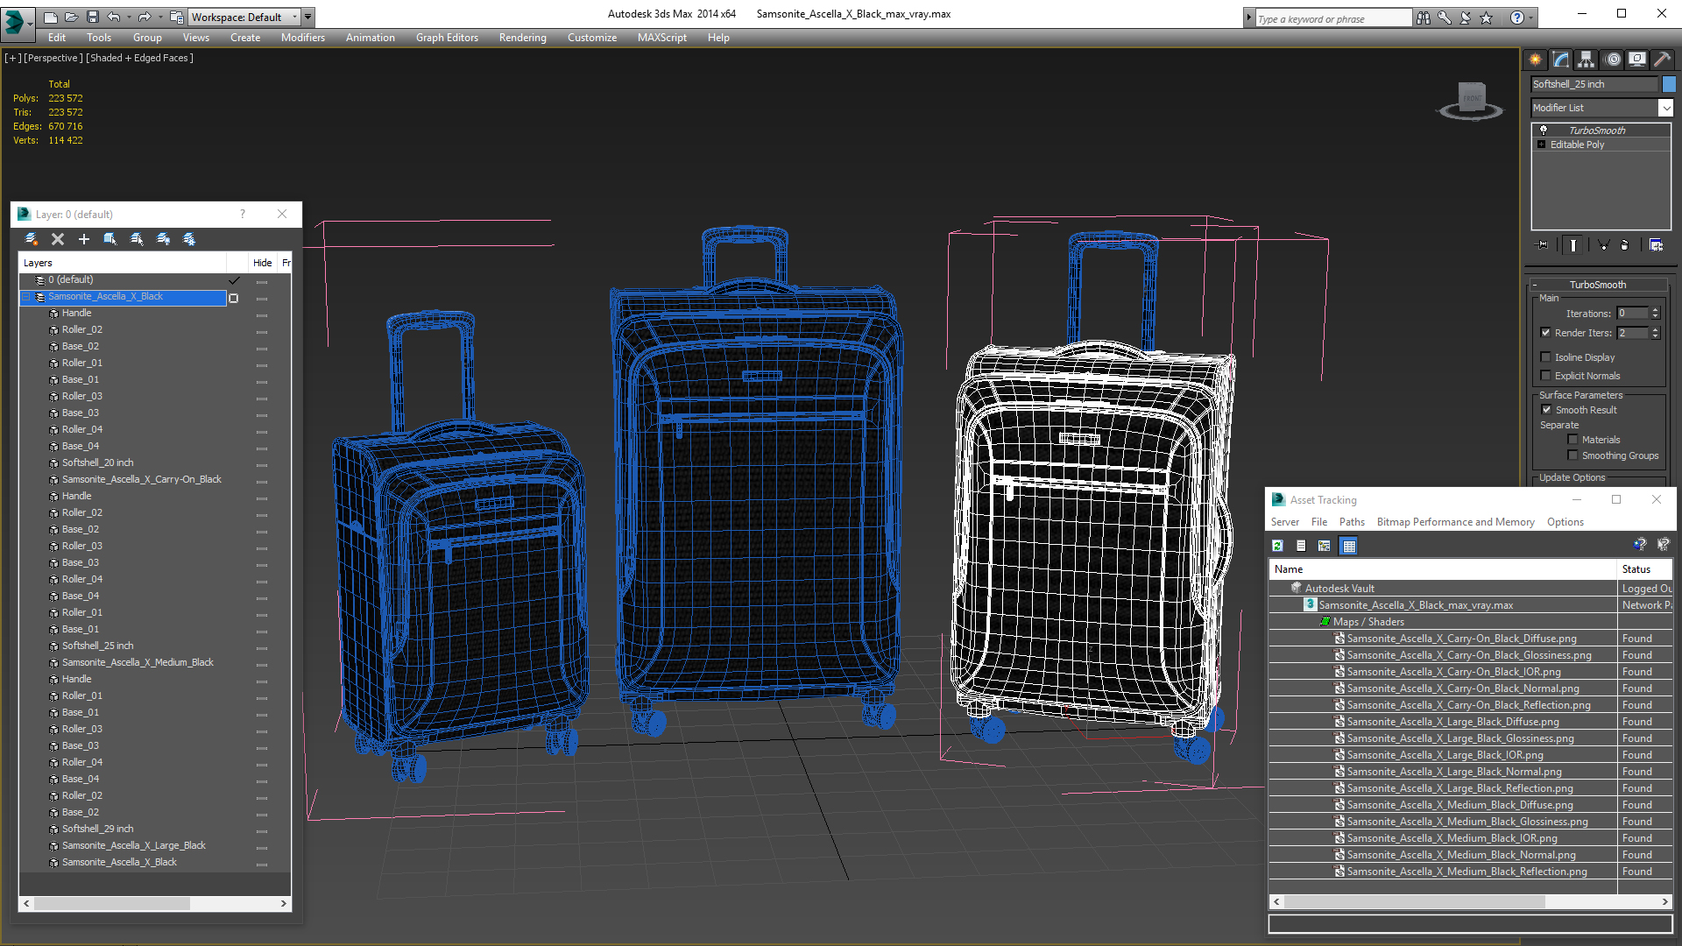
Task: Open the MAXScript menu
Action: [x=661, y=38]
